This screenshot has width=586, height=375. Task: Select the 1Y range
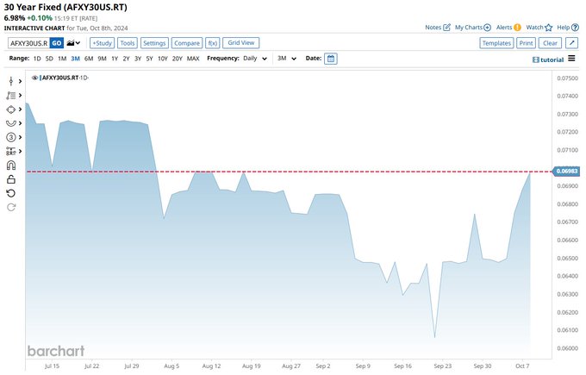click(115, 59)
